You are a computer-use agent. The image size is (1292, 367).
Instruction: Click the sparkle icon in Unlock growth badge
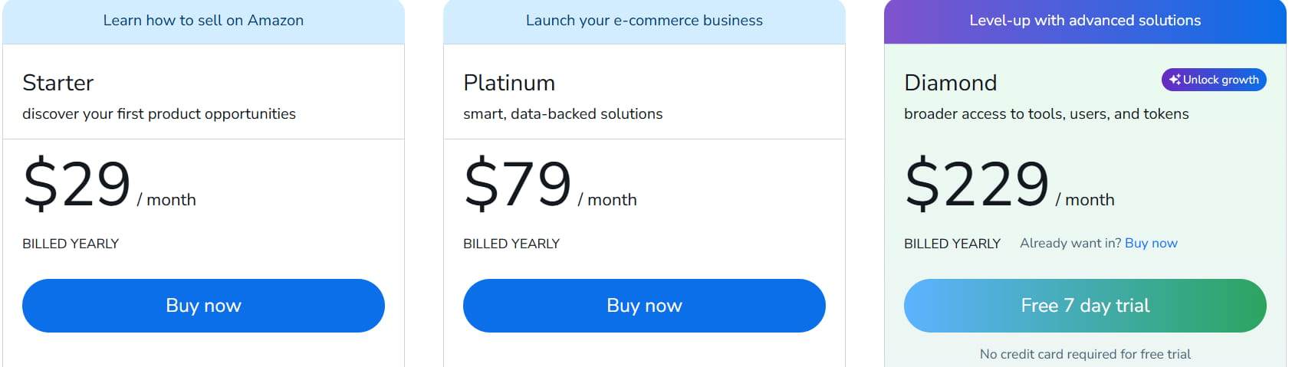point(1175,80)
